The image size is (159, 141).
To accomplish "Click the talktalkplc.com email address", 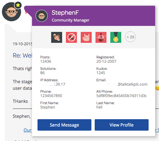I will coord(127,84).
